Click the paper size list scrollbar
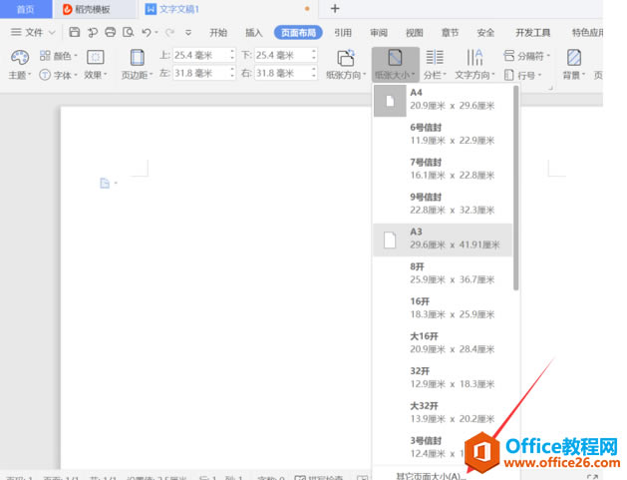The image size is (627, 480). point(515,188)
